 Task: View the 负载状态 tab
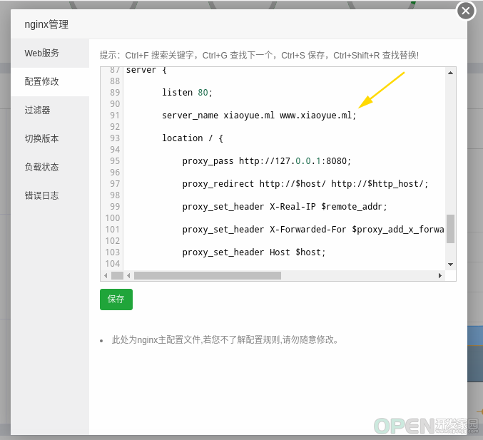[x=50, y=167]
